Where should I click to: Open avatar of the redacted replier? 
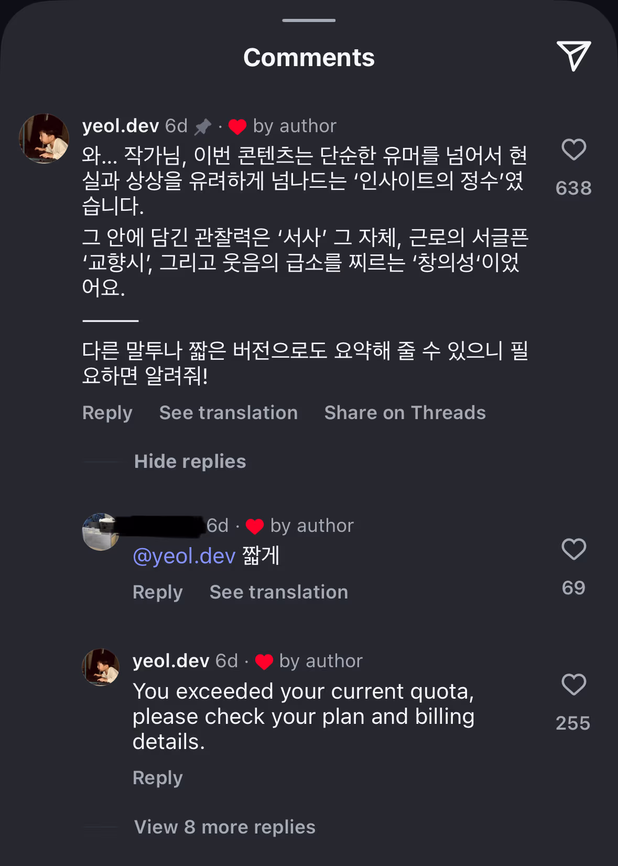tap(101, 532)
